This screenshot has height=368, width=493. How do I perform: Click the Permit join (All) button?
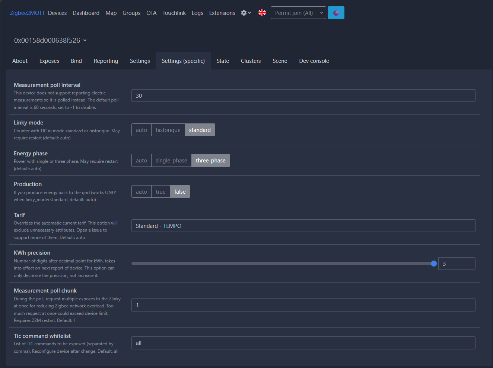tap(294, 13)
